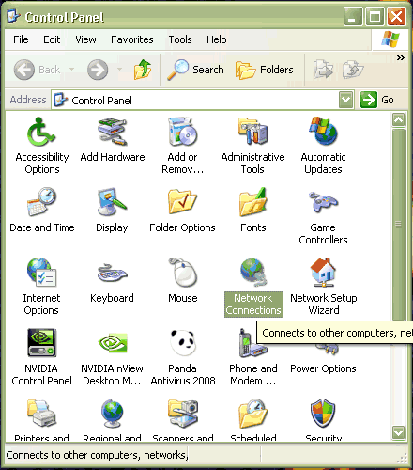413x470 pixels.
Task: Click the Windows flag logo
Action: (390, 39)
